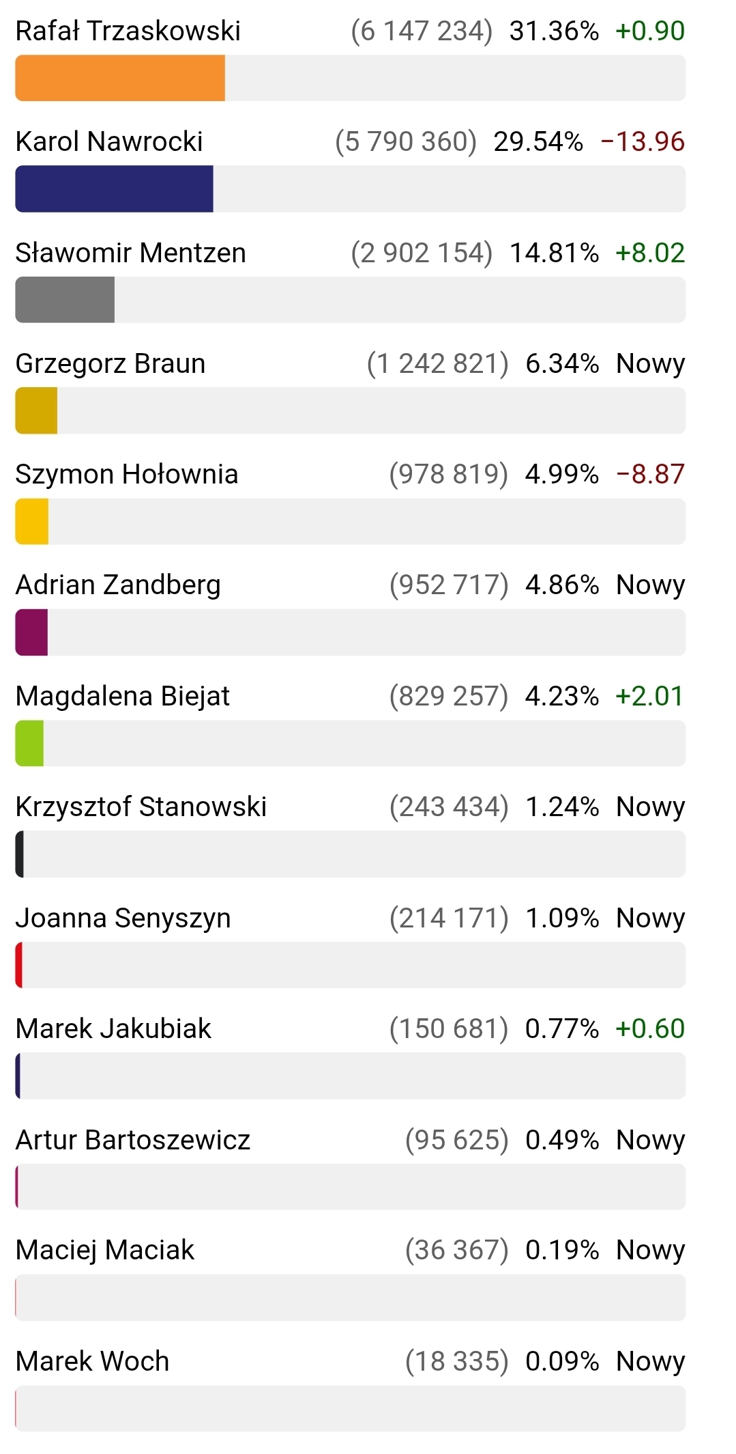
Task: Click the yellow Hołownia bar segment
Action: point(32,521)
